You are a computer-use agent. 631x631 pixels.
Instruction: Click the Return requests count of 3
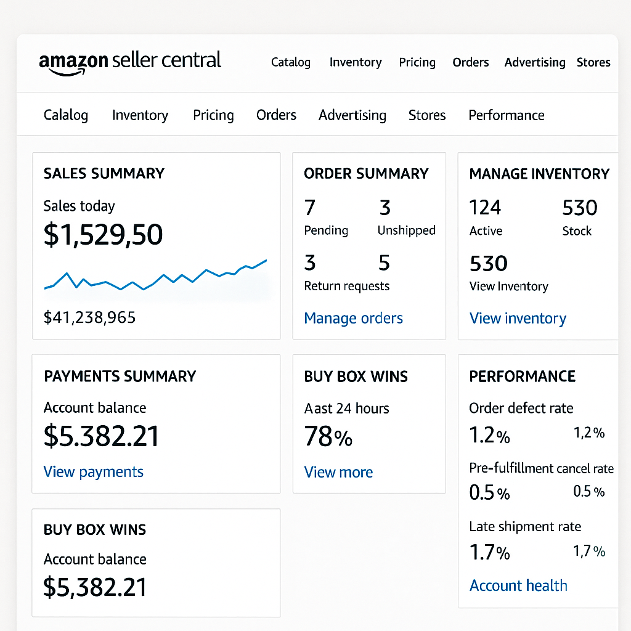coord(310,263)
